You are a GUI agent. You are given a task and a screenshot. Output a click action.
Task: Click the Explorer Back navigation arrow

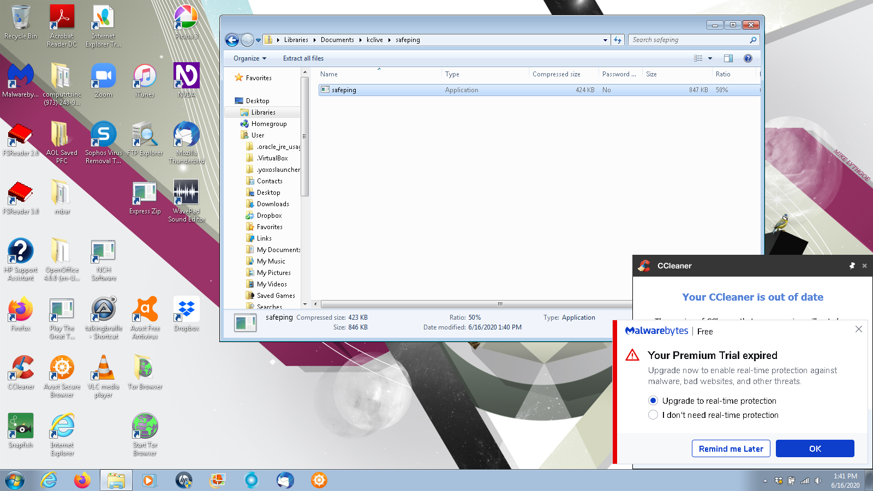(232, 40)
